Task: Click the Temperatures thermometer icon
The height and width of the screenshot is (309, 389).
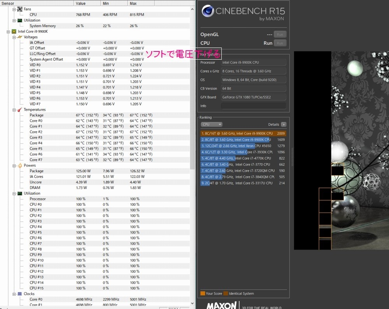Action: pos(20,109)
